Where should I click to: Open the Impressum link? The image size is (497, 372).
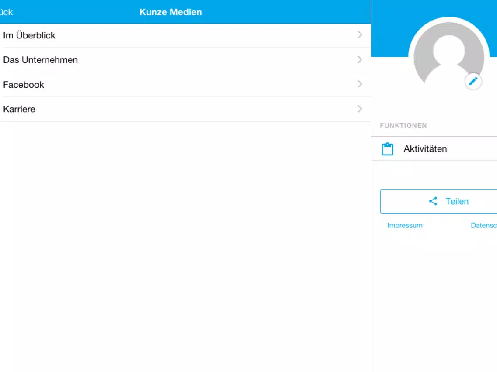point(405,225)
